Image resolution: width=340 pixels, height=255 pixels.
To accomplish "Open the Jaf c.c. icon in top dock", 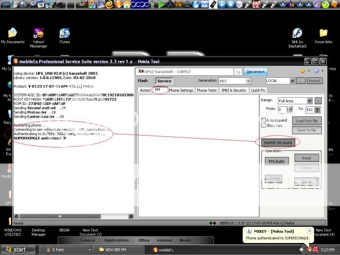I will (x=256, y=4).
